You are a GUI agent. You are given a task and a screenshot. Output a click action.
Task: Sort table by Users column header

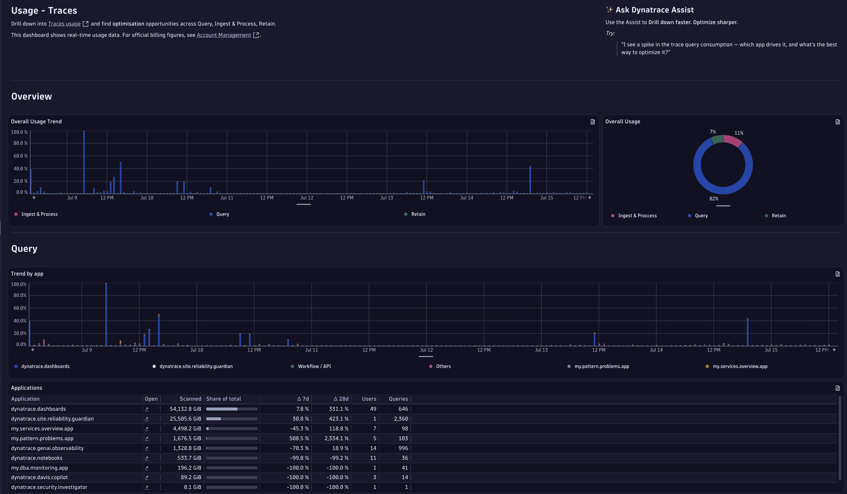pyautogui.click(x=369, y=399)
